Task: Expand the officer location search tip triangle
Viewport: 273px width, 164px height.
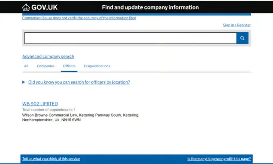Action: 24,82
